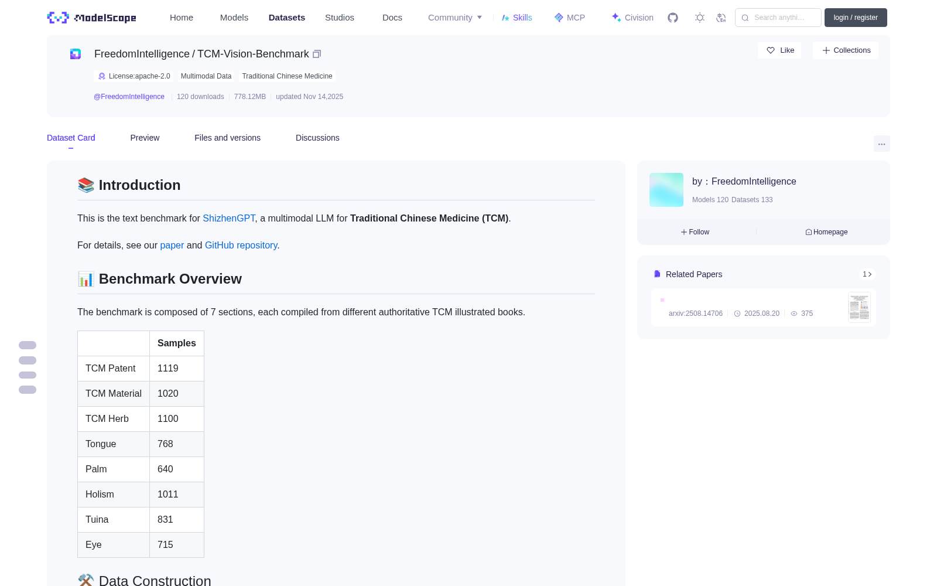Screen dimensions: 937x586
Task: Click the by: FreedomIntelligence organization name
Action: click(x=744, y=182)
